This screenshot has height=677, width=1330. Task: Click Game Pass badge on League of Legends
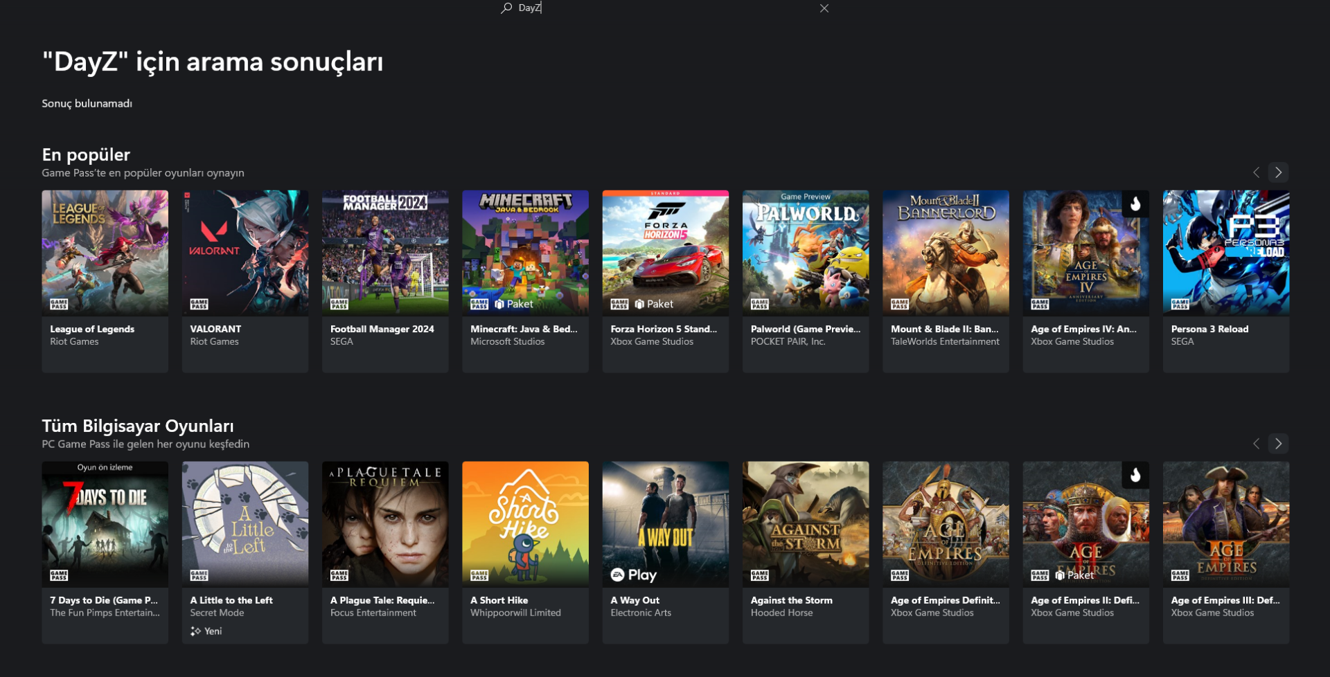(59, 304)
